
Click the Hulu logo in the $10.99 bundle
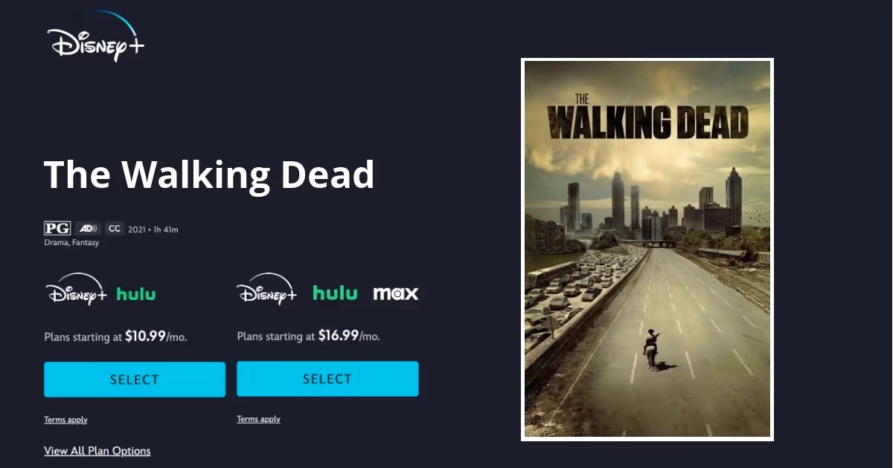click(x=136, y=293)
